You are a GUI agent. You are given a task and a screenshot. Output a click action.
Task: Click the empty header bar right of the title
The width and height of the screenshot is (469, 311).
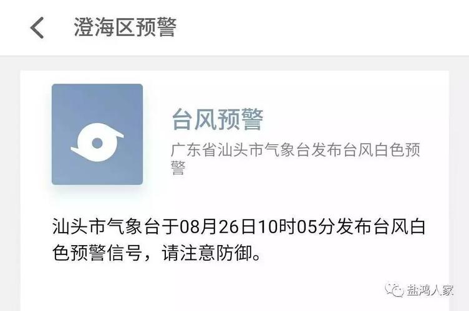click(x=323, y=27)
